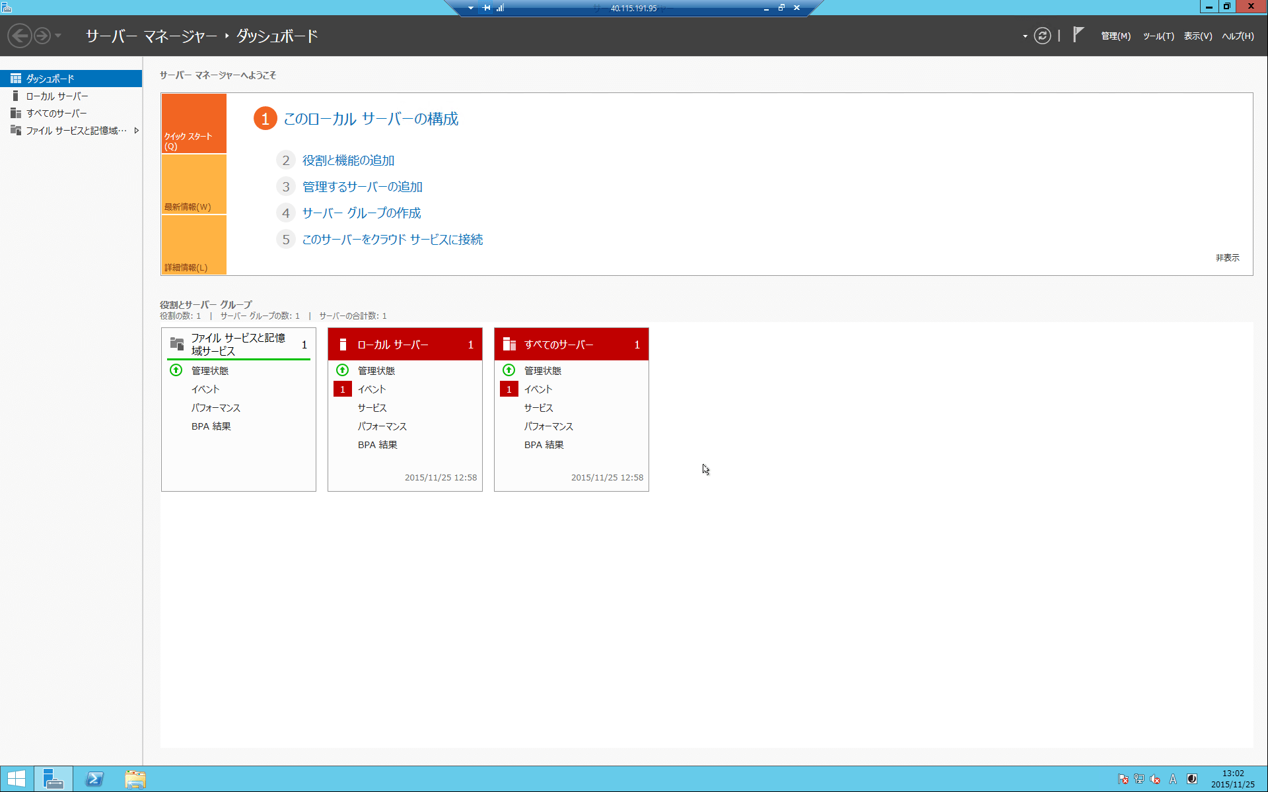Screen dimensions: 1268x792
Task: Click the ローカル サーバー tile server icon
Action: click(343, 345)
